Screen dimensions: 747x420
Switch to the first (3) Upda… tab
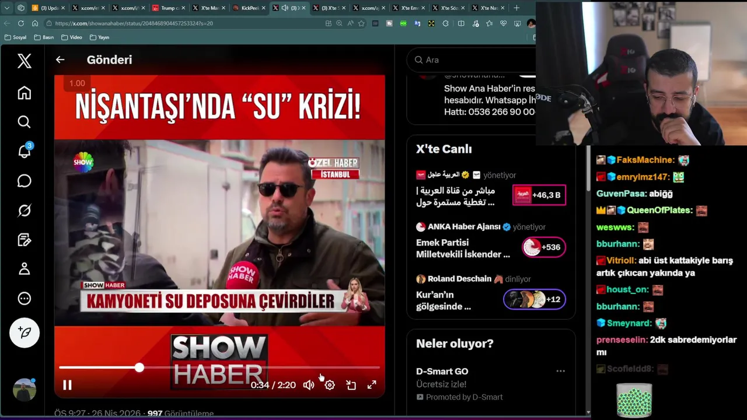pyautogui.click(x=48, y=8)
